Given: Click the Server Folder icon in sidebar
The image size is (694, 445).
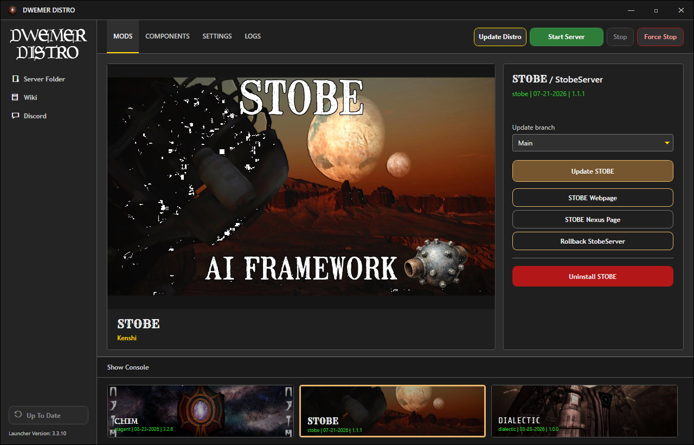Looking at the screenshot, I should click(15, 79).
